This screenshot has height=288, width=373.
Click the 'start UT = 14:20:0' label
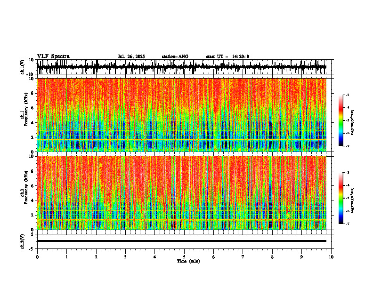tap(227, 56)
